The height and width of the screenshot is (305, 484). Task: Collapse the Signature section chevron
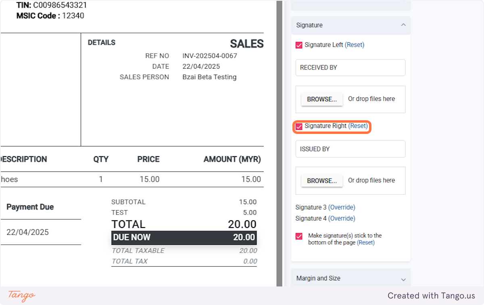pyautogui.click(x=403, y=25)
